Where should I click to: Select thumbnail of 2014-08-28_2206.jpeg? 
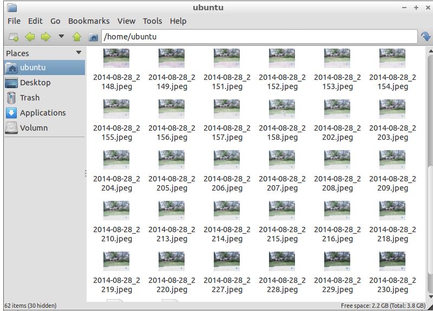[227, 159]
